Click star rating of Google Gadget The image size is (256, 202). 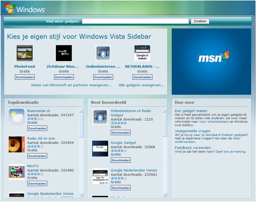pos(119,150)
